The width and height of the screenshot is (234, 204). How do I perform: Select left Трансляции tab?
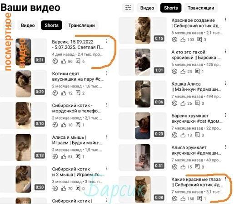(x=81, y=25)
